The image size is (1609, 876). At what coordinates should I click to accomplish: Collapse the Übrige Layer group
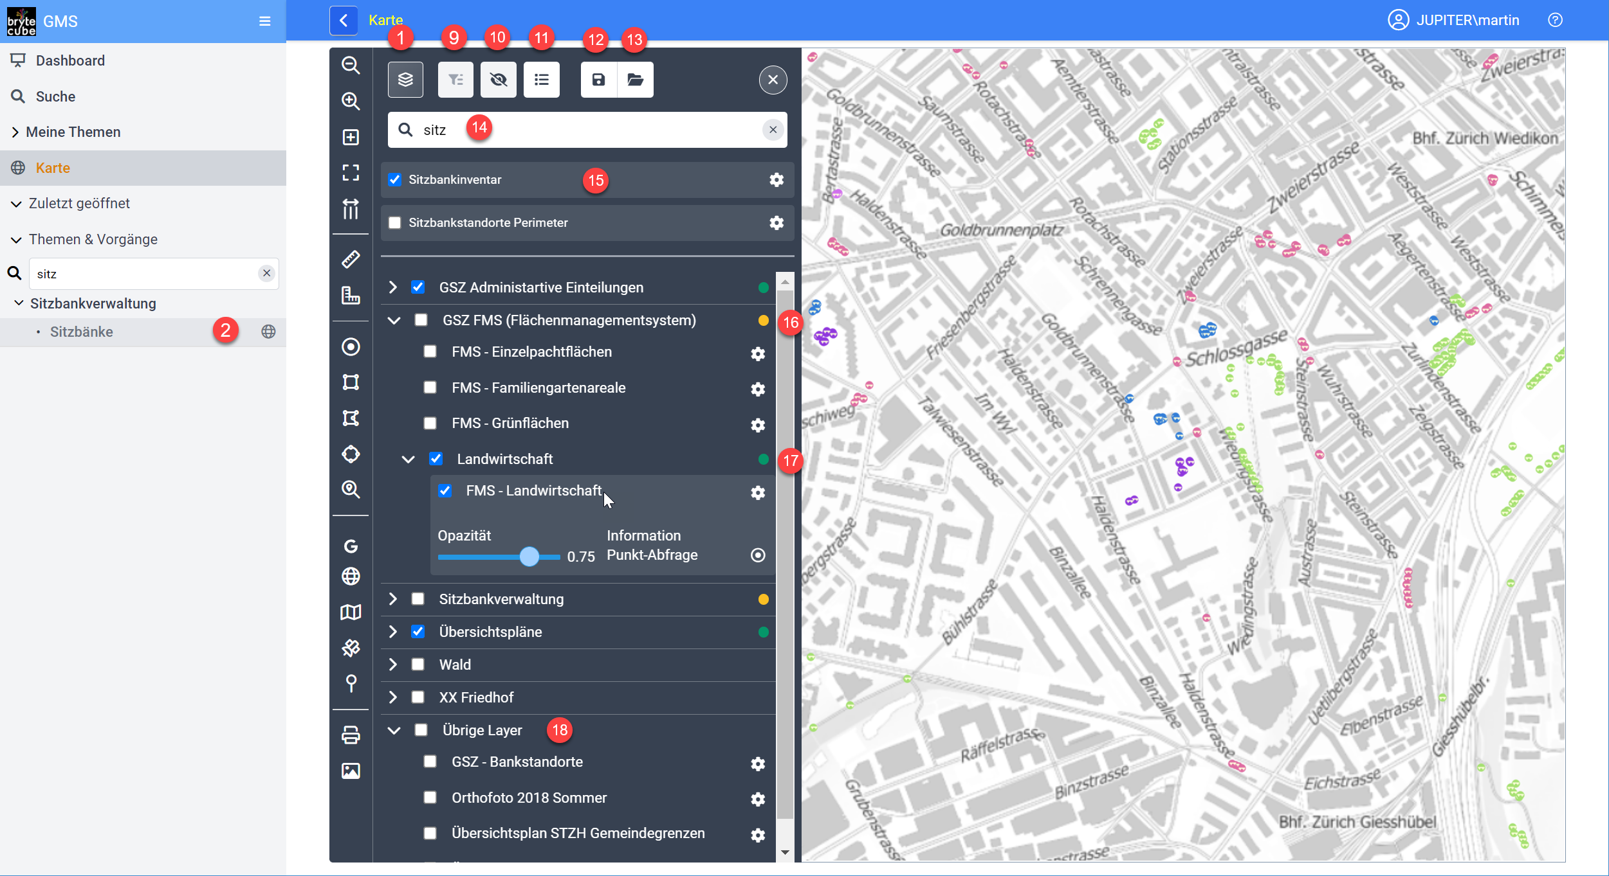394,730
